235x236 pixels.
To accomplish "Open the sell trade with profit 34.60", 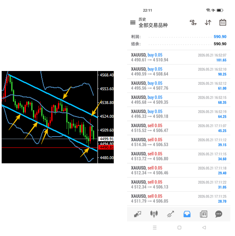I will [x=179, y=156].
